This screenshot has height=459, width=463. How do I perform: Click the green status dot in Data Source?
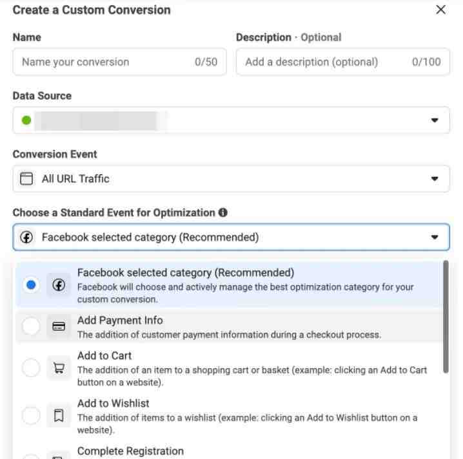(26, 120)
